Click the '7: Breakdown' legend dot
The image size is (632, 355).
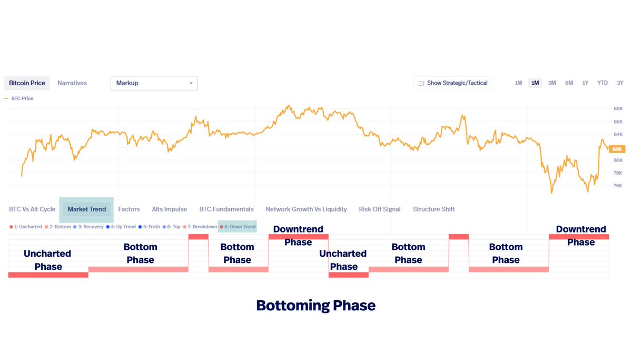(185, 227)
